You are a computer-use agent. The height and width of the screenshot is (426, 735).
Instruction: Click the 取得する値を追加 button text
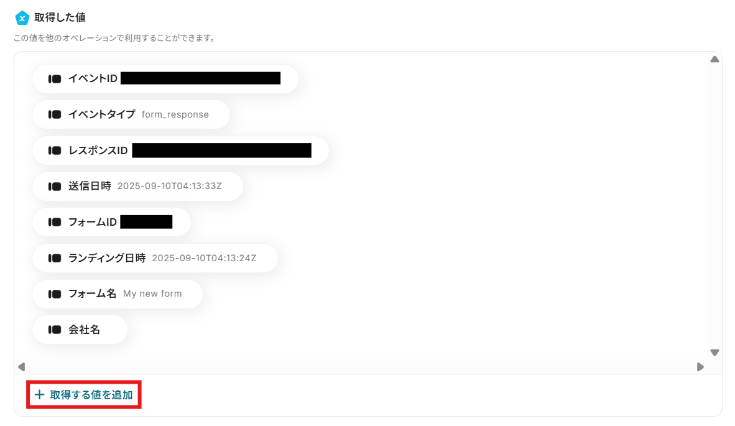point(91,395)
